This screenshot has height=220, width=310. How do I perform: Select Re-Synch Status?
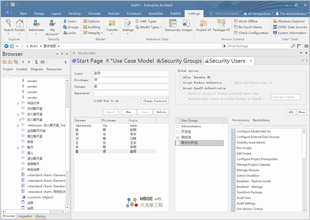[248, 27]
